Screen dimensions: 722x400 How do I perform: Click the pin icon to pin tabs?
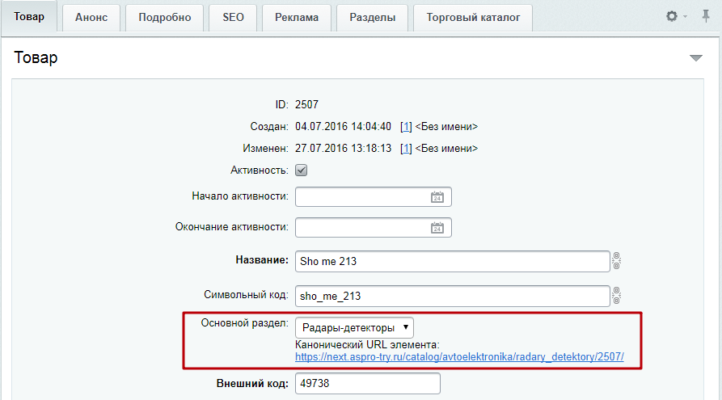click(x=706, y=16)
